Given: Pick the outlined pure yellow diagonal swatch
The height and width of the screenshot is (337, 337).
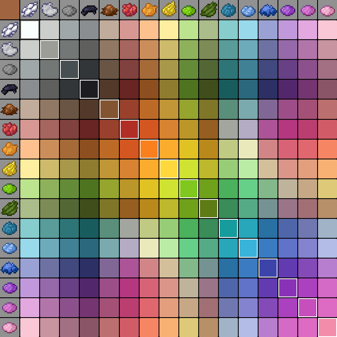Looking at the screenshot, I should pyautogui.click(x=169, y=169).
